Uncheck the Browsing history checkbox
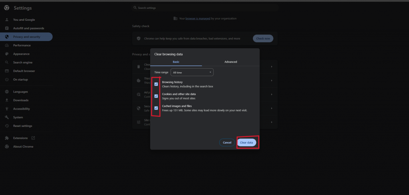This screenshot has width=409, height=195. (x=156, y=84)
